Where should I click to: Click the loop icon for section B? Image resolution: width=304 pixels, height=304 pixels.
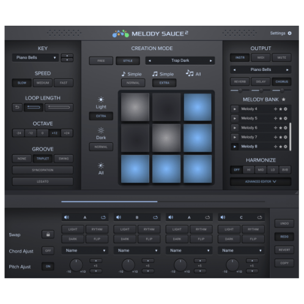coord(155,218)
